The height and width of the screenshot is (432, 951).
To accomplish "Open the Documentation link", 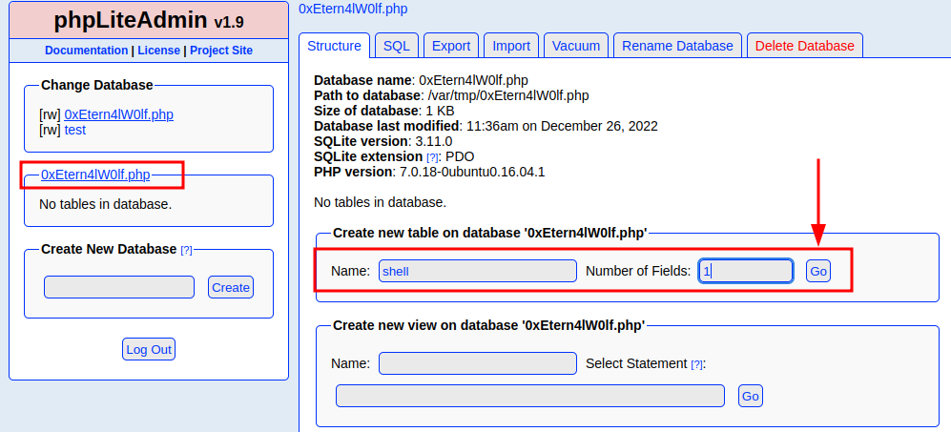I will click(x=86, y=51).
